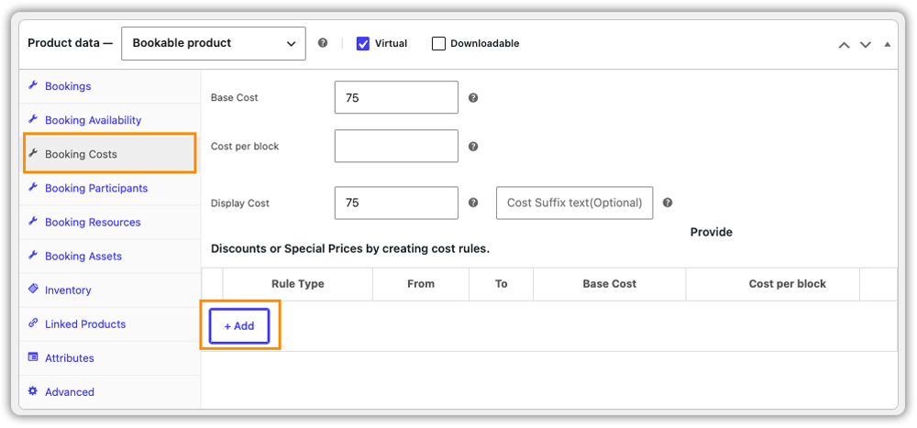
Task: Collapse Product data panel with triangle toggle
Action: pyautogui.click(x=887, y=44)
